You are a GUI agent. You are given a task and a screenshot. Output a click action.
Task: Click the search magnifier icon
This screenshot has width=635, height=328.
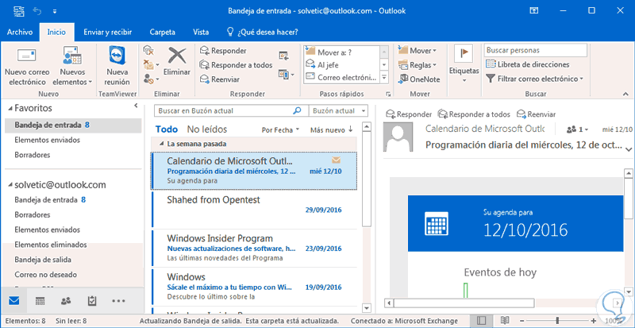pos(298,110)
